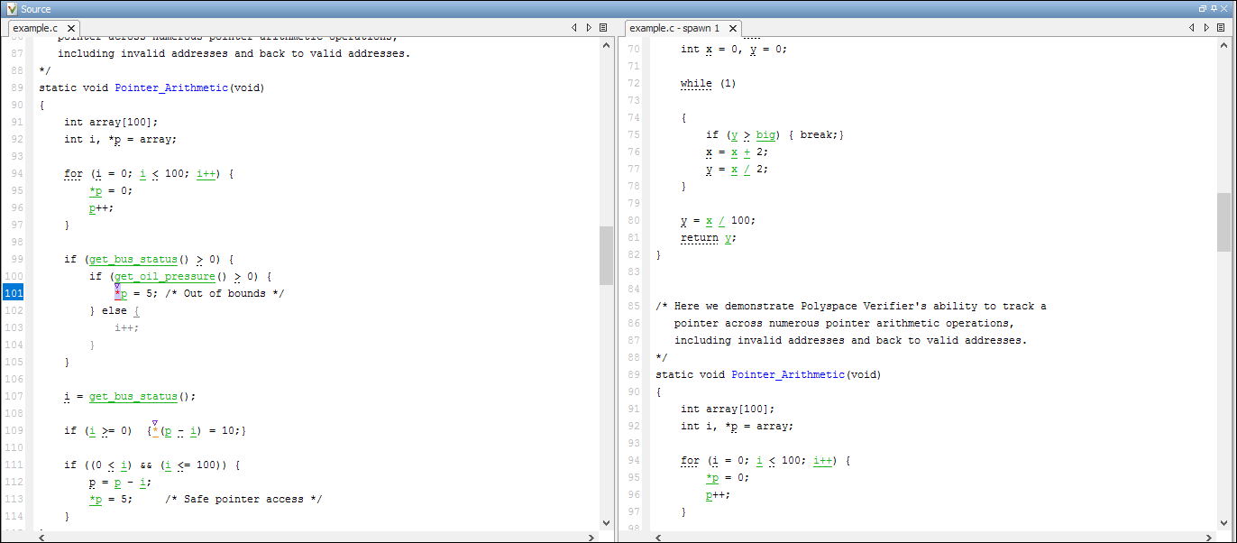Image resolution: width=1237 pixels, height=543 pixels.
Task: Click left pane horizontal scroll-right arrow
Action: [591, 537]
